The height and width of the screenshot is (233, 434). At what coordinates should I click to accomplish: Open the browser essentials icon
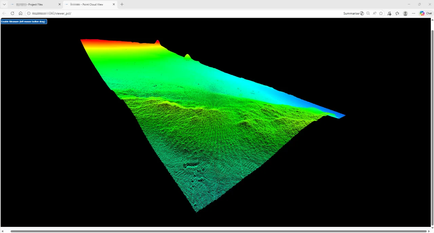click(x=389, y=13)
